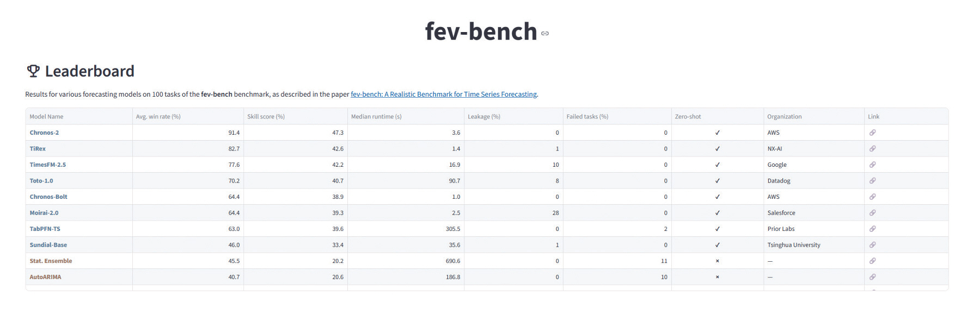
Task: Click the zero-shot cross for Stat. Ensemble
Action: (x=717, y=261)
